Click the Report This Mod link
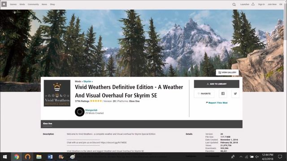 click(x=217, y=103)
